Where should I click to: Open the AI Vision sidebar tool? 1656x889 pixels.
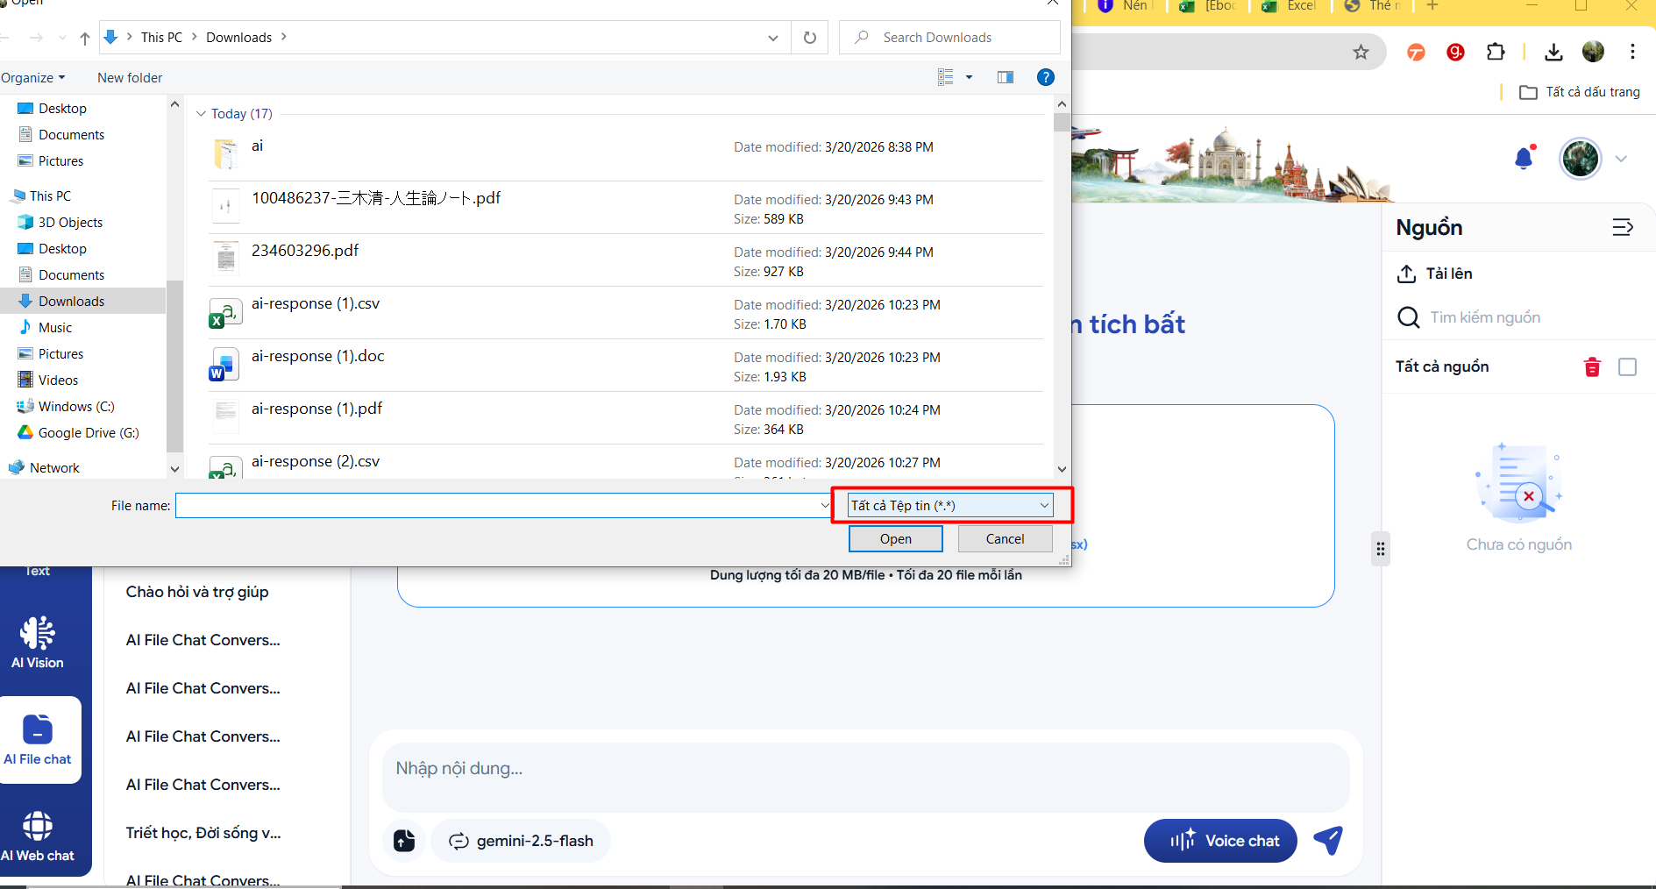(38, 643)
